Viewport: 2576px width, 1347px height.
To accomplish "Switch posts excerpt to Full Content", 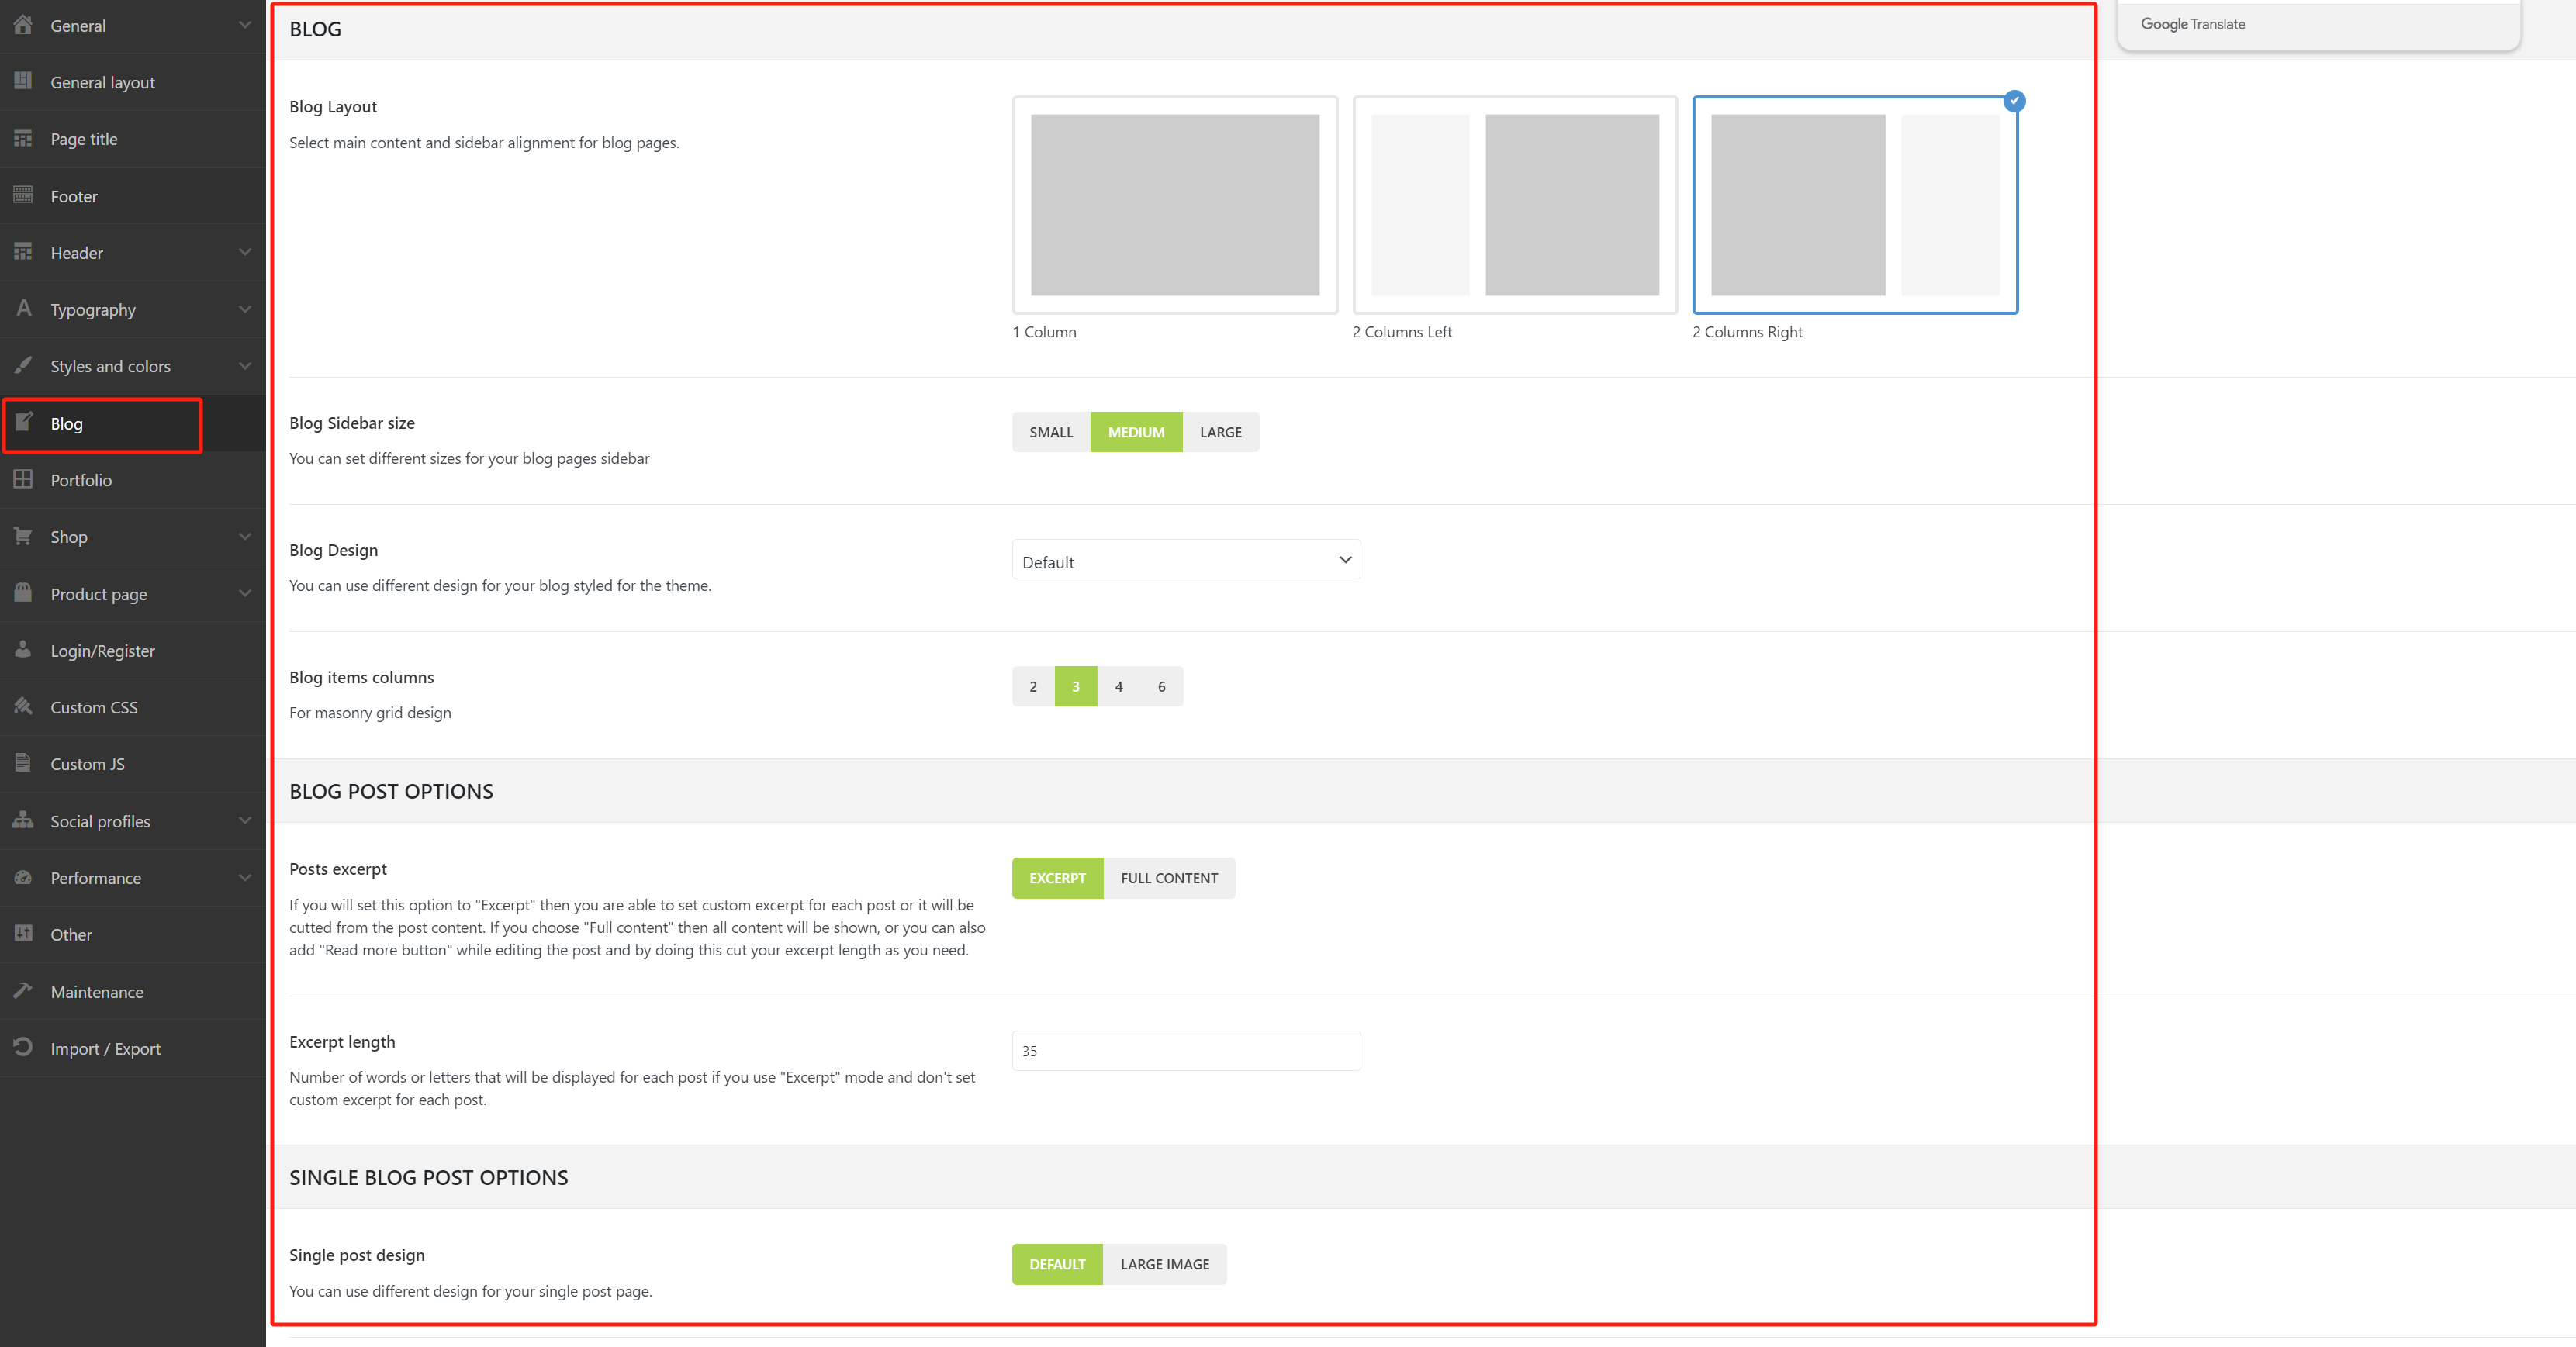I will click(x=1169, y=877).
